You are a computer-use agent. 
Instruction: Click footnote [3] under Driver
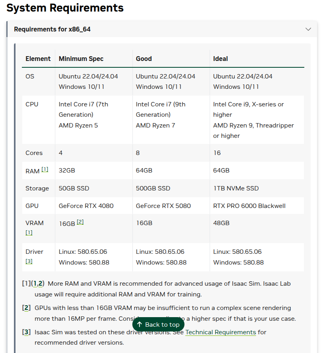pyautogui.click(x=29, y=261)
